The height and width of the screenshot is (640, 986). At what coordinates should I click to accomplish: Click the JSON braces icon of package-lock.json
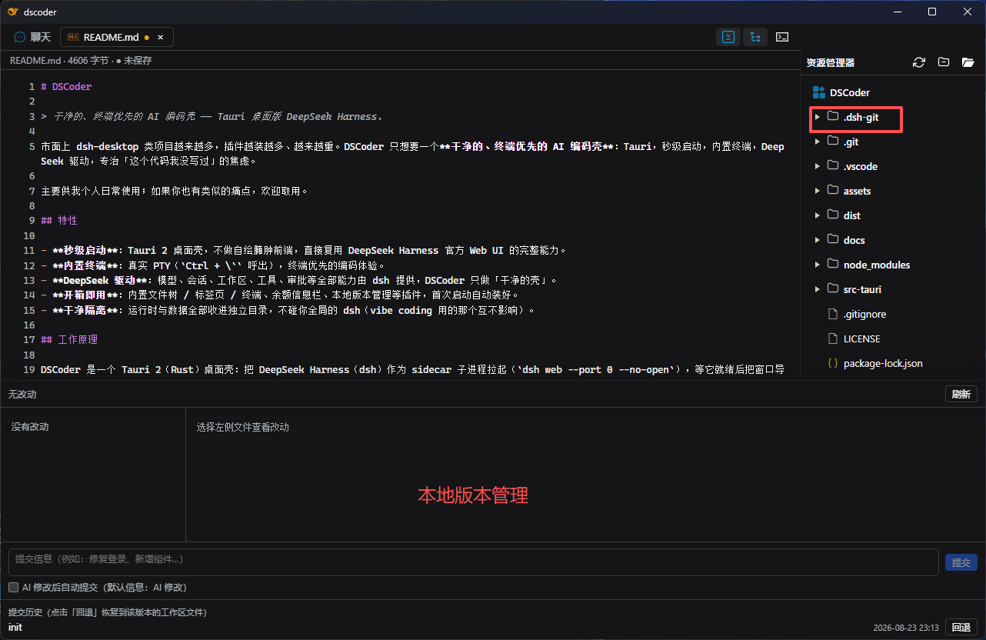pyautogui.click(x=832, y=363)
